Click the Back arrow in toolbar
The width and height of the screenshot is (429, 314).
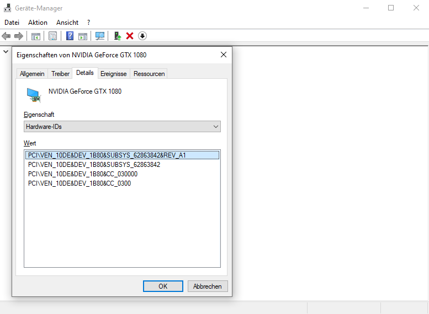(6, 36)
